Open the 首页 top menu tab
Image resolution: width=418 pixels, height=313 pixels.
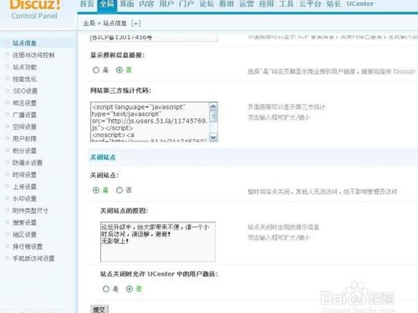click(x=87, y=4)
